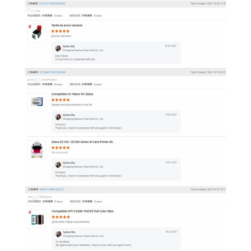Open Compatible HITI CS200 YMCKO product title
Image resolution: width=251 pixels, height=251 pixels.
point(83,211)
